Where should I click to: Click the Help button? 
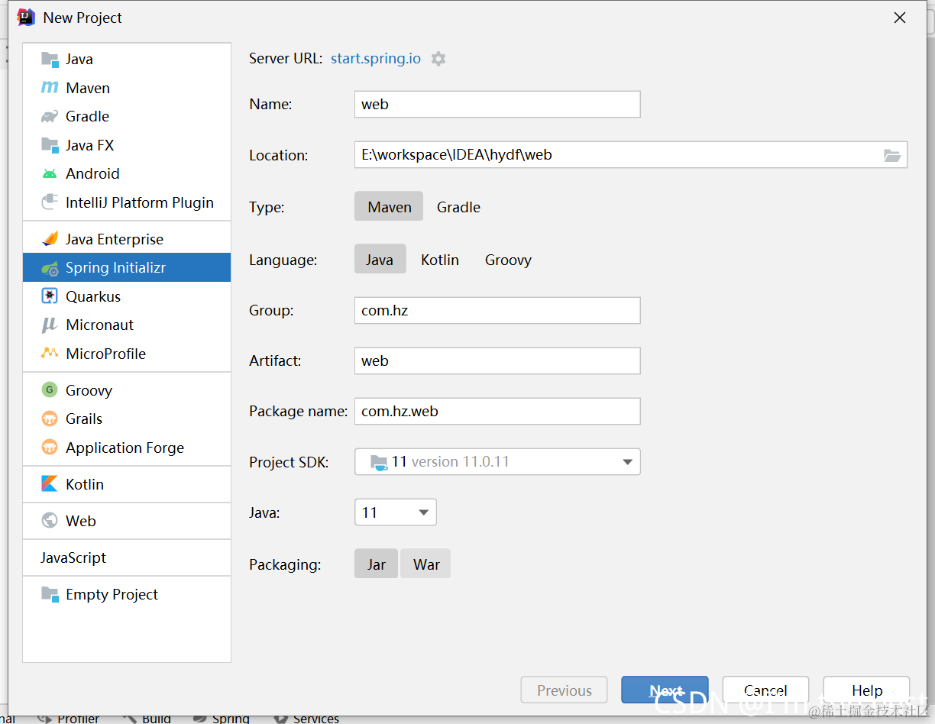pyautogui.click(x=867, y=690)
